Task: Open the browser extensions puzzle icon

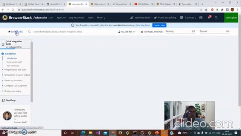Action: click(x=222, y=10)
